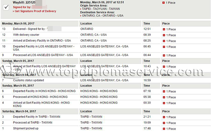Select 'Customs status updated' text
Screen dimensions: 211x131
[x=28, y=80]
